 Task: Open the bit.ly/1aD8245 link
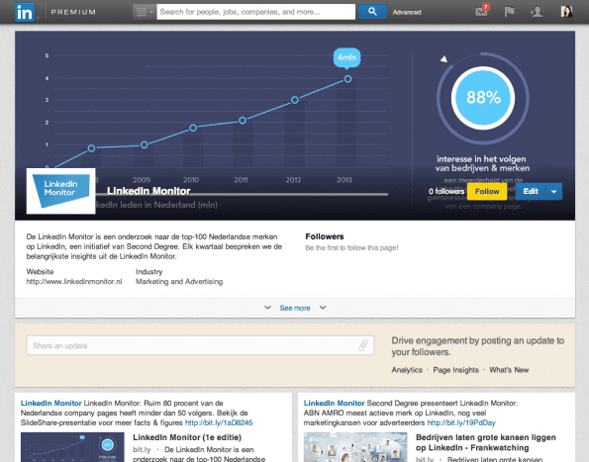[219, 423]
